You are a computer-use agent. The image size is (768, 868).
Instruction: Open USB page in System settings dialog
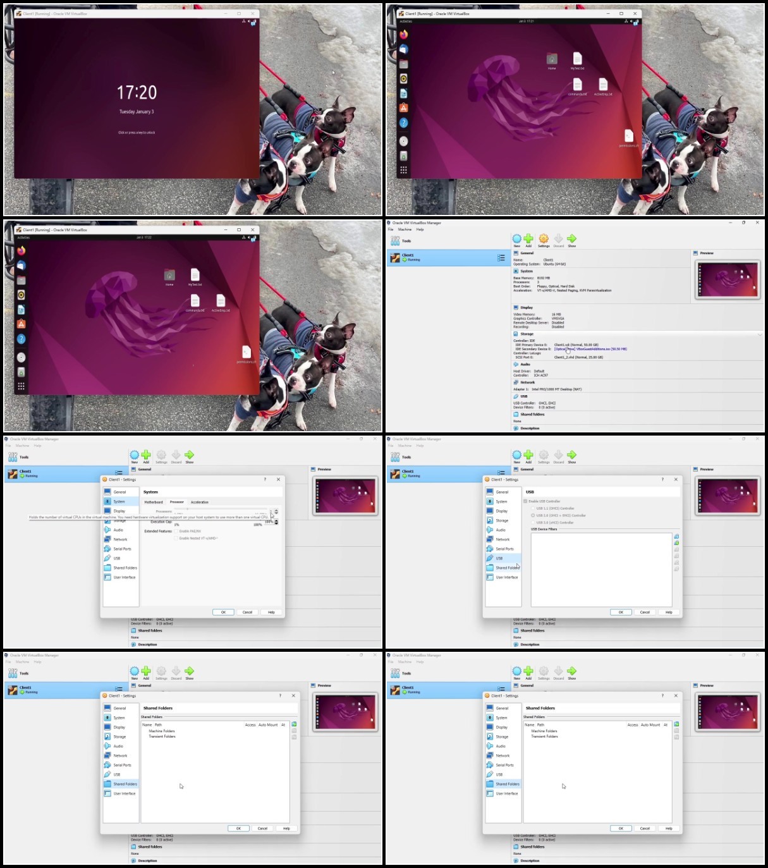pyautogui.click(x=116, y=558)
